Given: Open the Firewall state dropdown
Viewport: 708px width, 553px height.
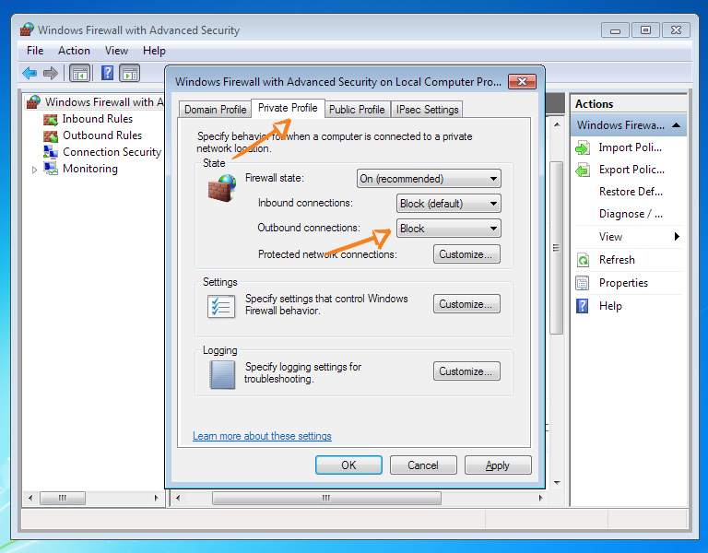Looking at the screenshot, I should click(429, 179).
